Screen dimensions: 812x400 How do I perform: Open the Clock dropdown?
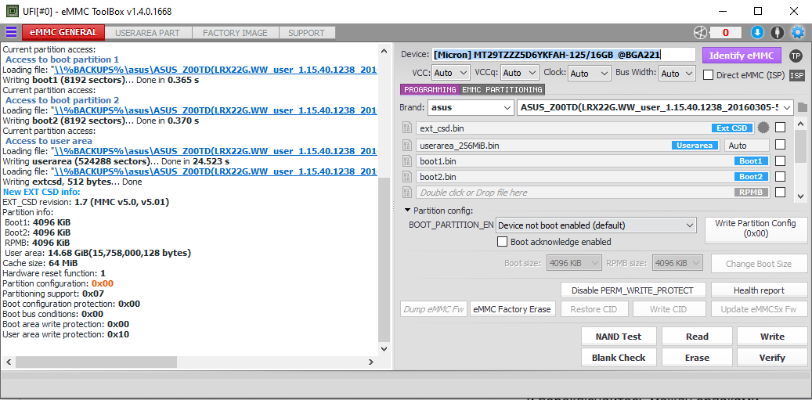point(590,74)
